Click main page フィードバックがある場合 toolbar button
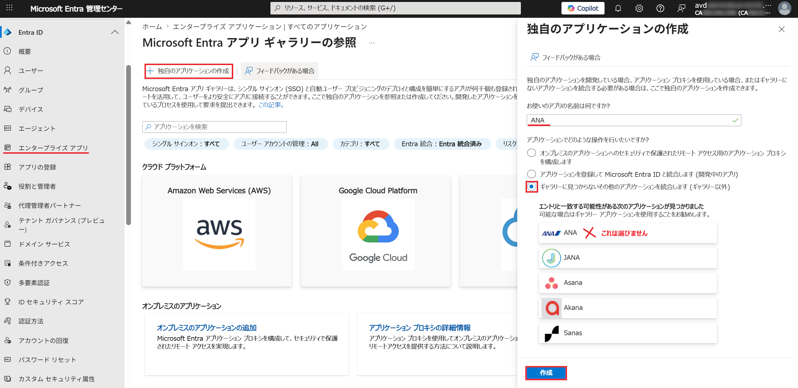The height and width of the screenshot is (388, 798). (x=279, y=71)
